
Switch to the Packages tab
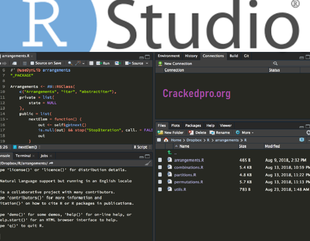pyautogui.click(x=193, y=126)
